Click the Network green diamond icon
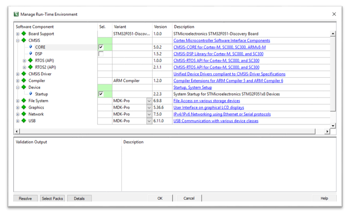Viewport: 347px width, 213px height. 24,114
